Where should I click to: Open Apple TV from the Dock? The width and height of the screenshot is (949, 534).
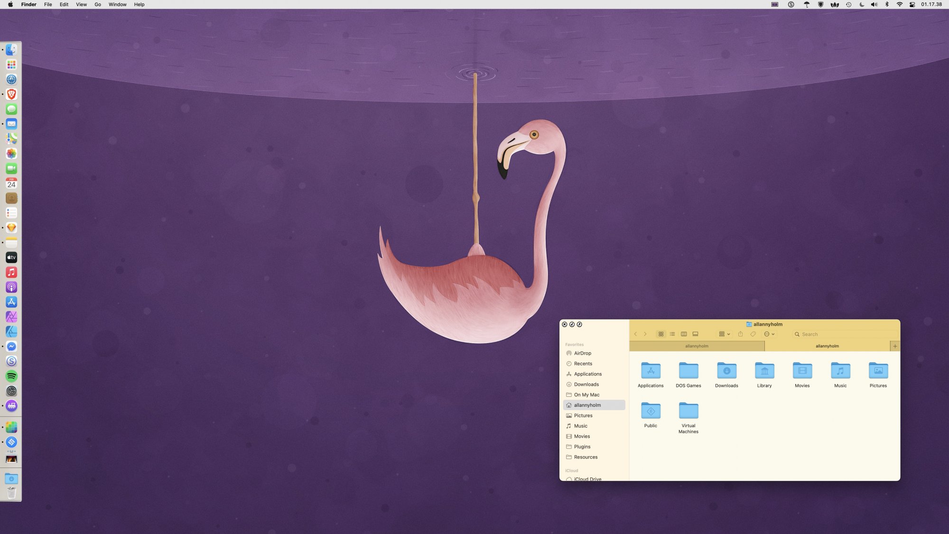11,257
